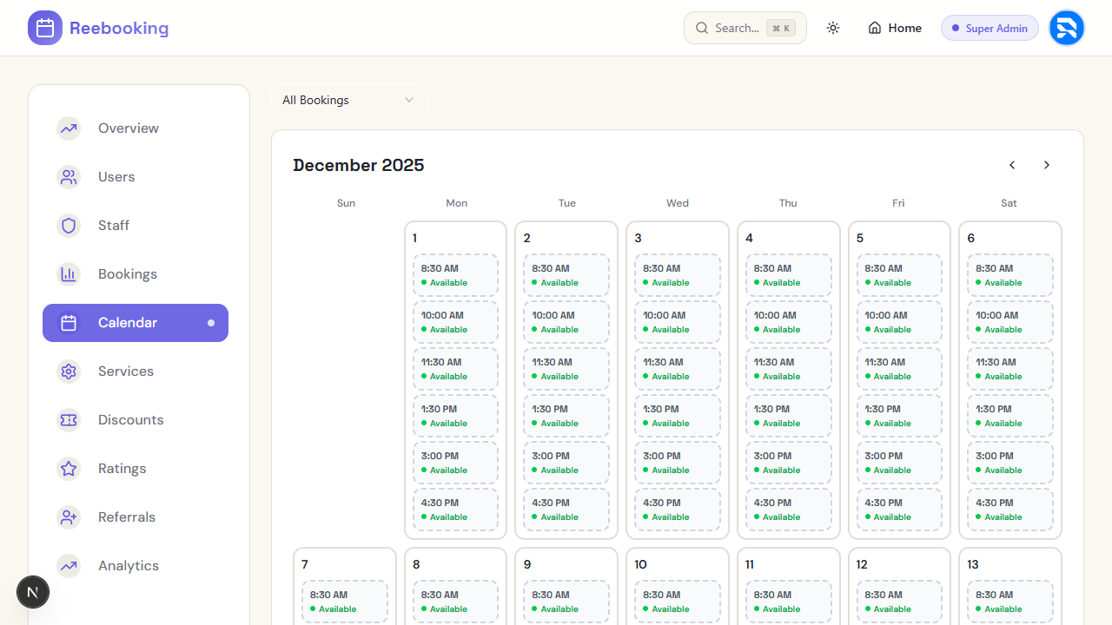This screenshot has width=1112, height=625.
Task: Expand the All Bookings dropdown
Action: pos(348,100)
